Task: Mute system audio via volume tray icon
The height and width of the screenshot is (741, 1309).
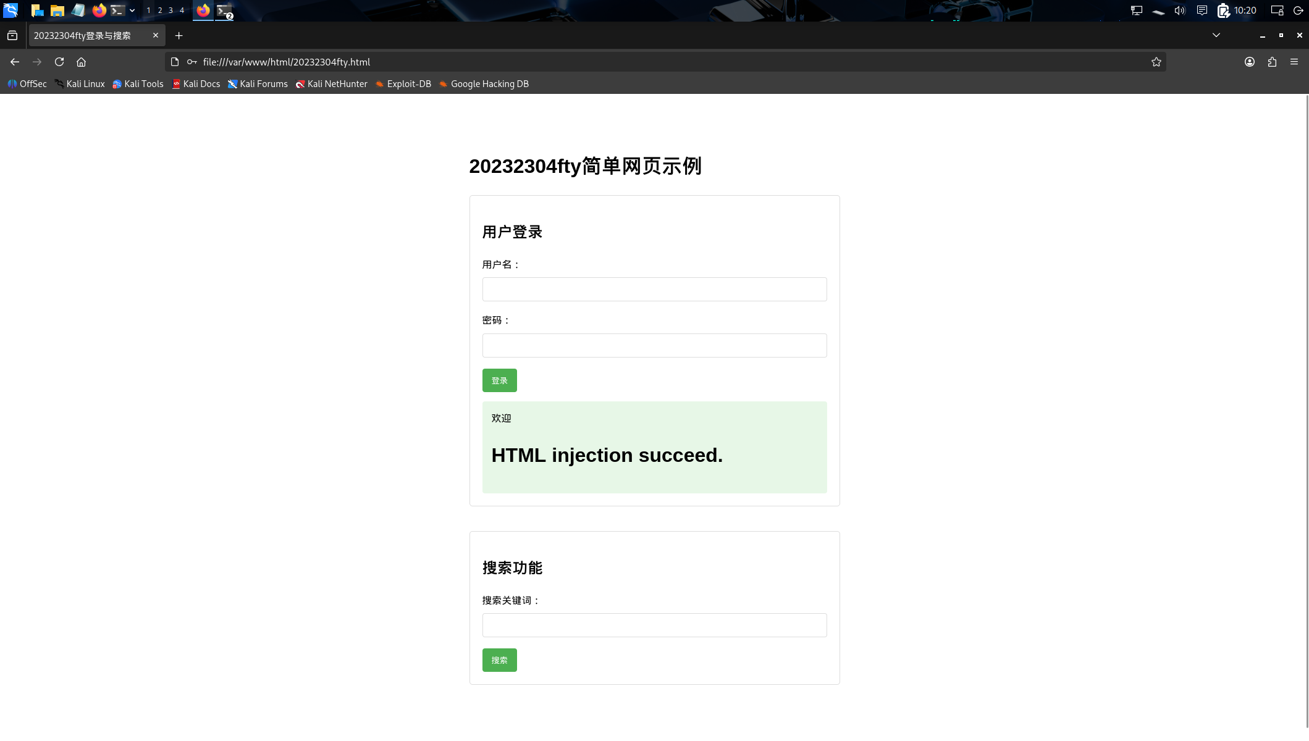Action: click(x=1179, y=10)
